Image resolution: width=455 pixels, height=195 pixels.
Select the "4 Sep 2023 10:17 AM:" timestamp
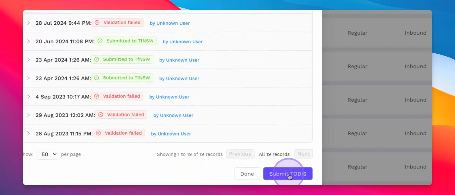pyautogui.click(x=63, y=97)
